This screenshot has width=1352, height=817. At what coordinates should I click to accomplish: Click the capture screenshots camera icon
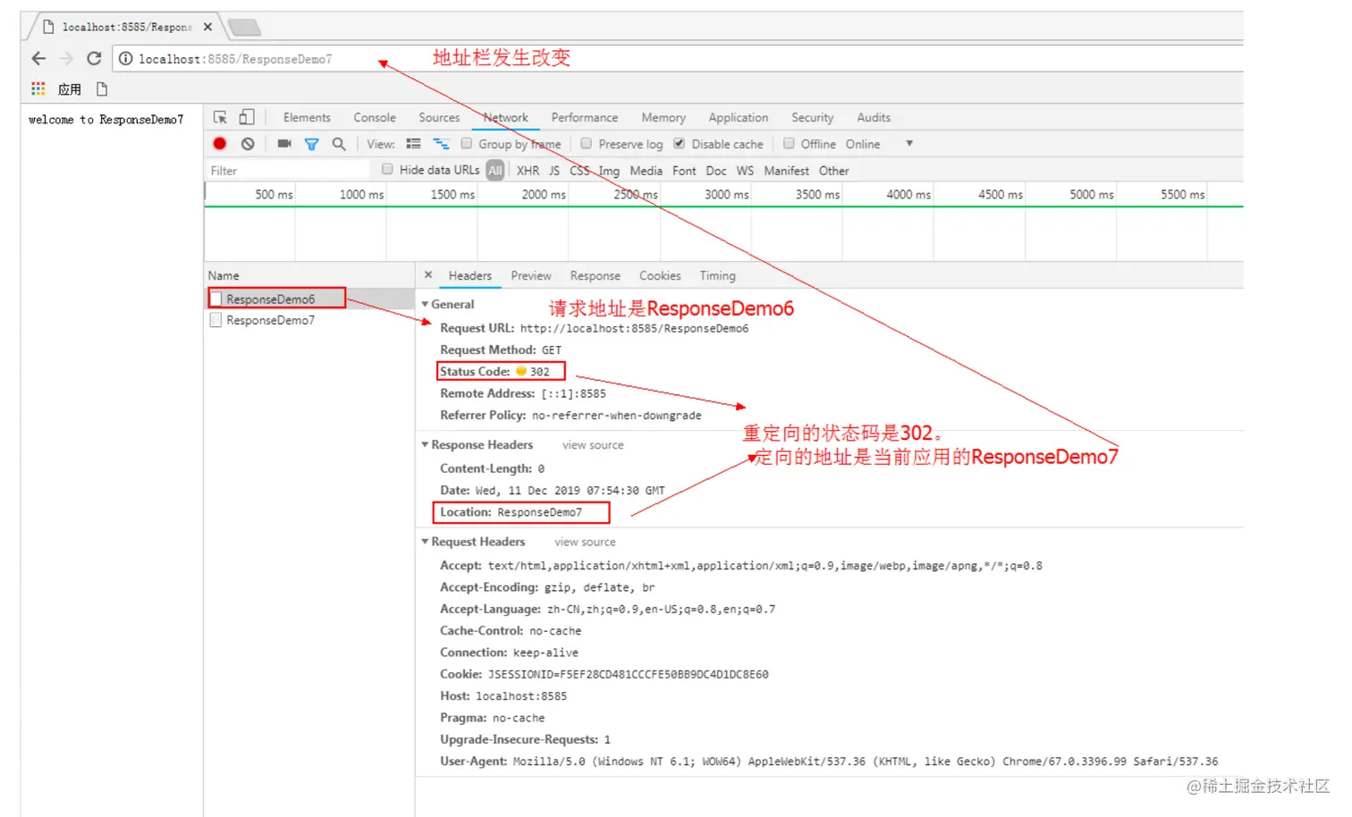(x=284, y=143)
